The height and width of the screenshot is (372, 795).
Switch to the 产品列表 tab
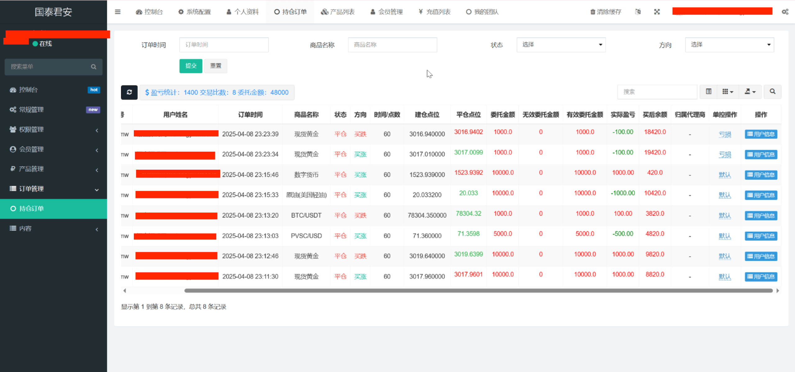tap(338, 12)
